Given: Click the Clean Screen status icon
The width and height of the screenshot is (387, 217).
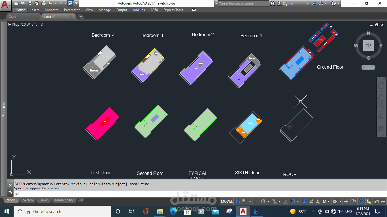Looking at the screenshot, I should (376, 201).
